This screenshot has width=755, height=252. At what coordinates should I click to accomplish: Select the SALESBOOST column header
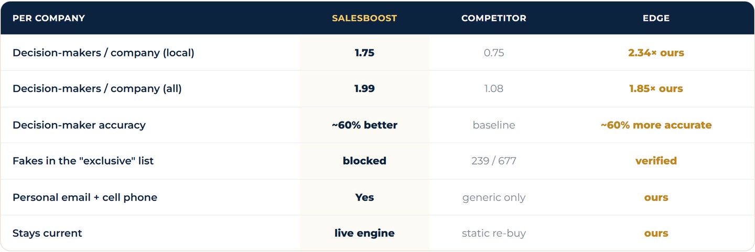pos(364,18)
